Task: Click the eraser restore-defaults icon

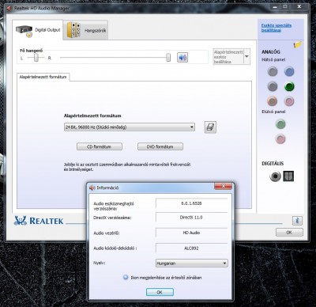Action: [x=210, y=127]
